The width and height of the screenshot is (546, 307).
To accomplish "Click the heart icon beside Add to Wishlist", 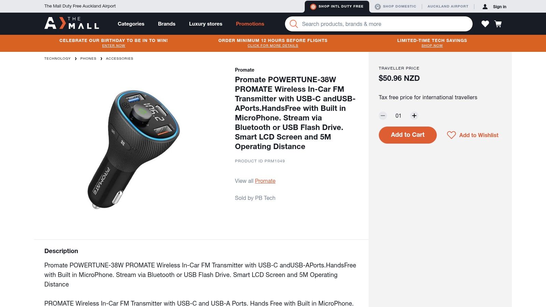I will (451, 135).
